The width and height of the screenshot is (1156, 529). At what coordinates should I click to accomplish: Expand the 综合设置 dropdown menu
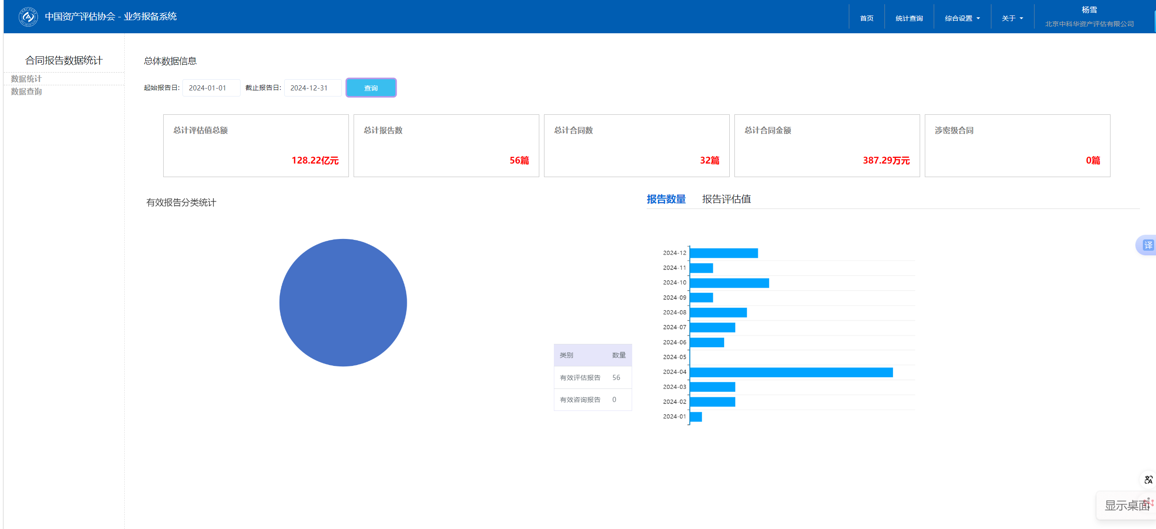coord(962,18)
